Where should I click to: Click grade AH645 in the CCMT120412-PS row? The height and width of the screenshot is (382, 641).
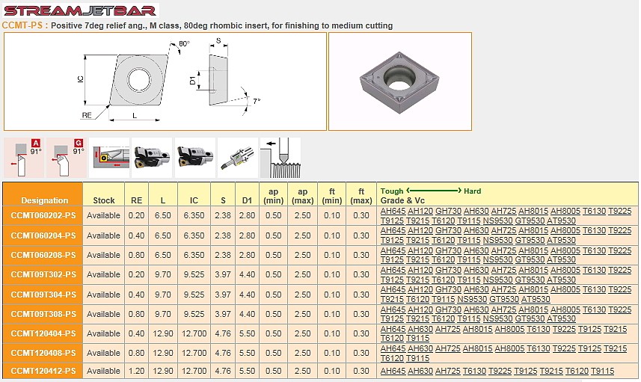(393, 371)
